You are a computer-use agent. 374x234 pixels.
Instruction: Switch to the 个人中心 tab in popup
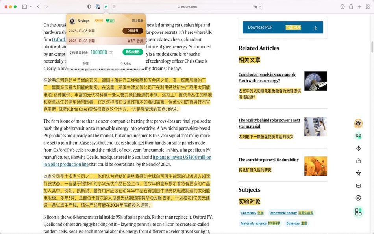126,63
